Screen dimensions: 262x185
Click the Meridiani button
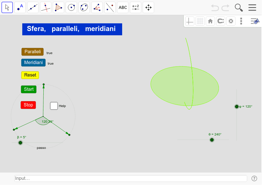click(x=33, y=63)
